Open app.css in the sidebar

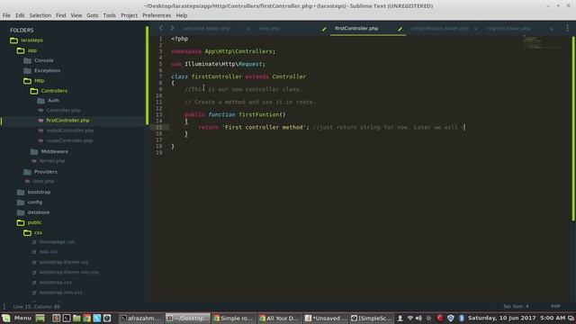48,252
